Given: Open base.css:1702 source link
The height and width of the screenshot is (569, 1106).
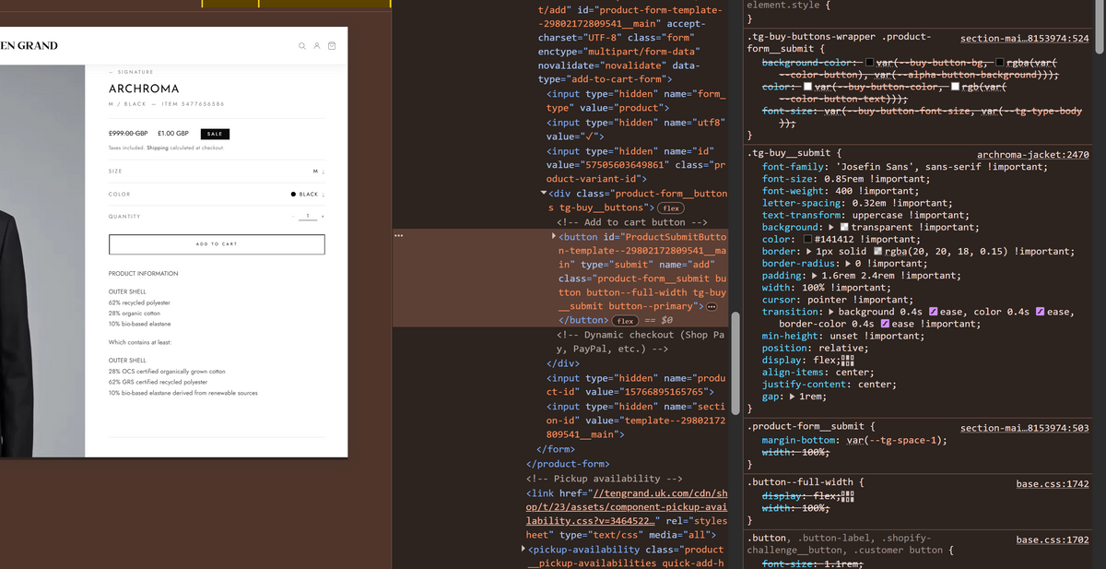Looking at the screenshot, I should coord(1053,539).
